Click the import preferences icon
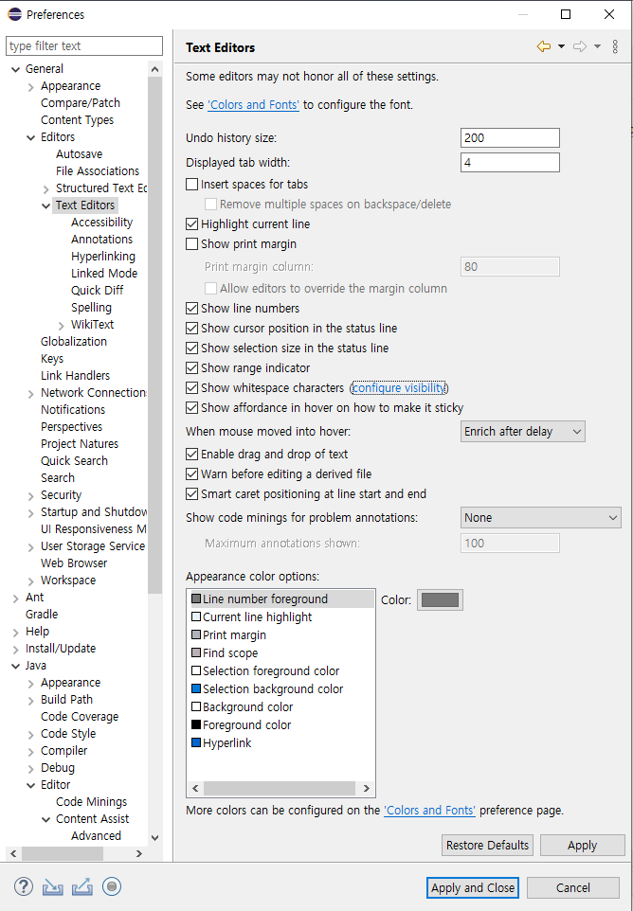Screen dimensions: 633x911 tap(53, 887)
